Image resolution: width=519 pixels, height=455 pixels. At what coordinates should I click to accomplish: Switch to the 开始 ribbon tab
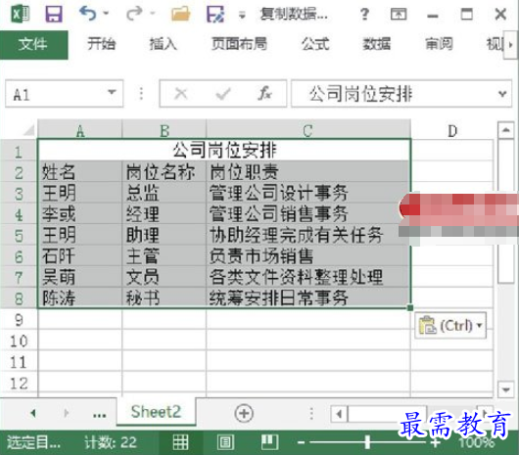pos(101,44)
